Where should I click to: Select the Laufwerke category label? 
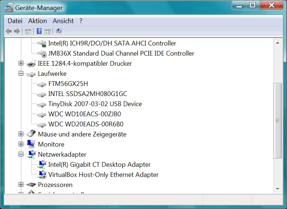tap(52, 74)
